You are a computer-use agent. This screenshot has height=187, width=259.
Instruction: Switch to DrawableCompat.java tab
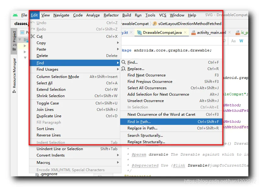click(162, 33)
